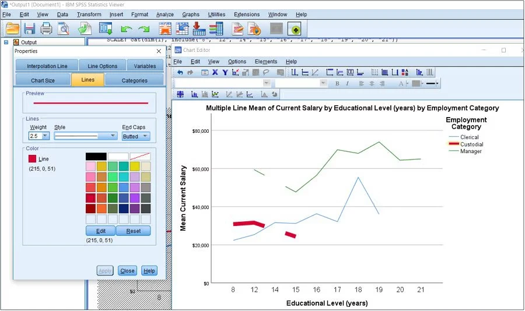Open the End Caps dropdown

tap(145, 136)
